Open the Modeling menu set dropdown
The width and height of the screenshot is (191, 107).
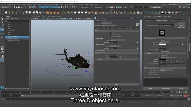coord(6,7)
